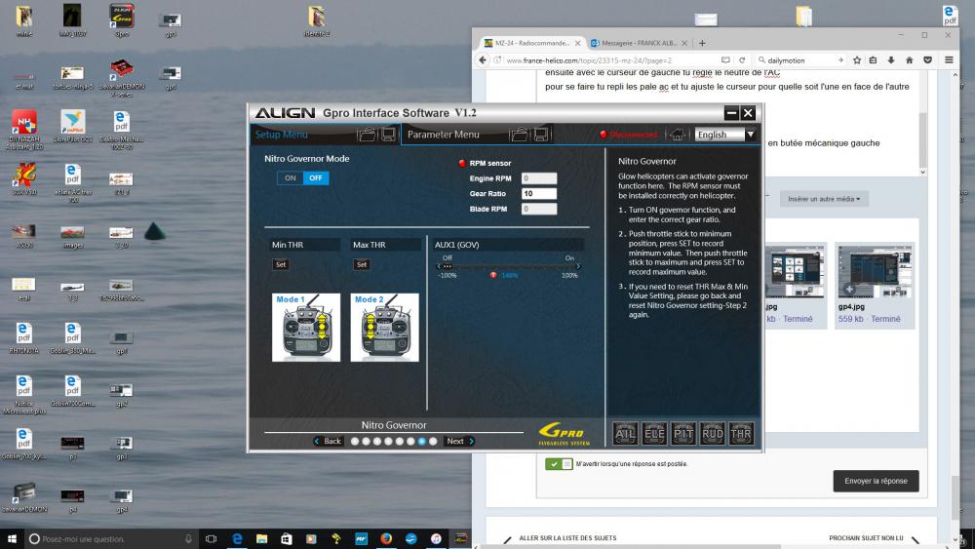The image size is (975, 549).
Task: Click the last setup step dot
Action: tap(433, 442)
